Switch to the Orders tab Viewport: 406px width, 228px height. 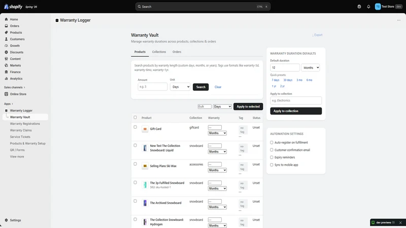177,52
